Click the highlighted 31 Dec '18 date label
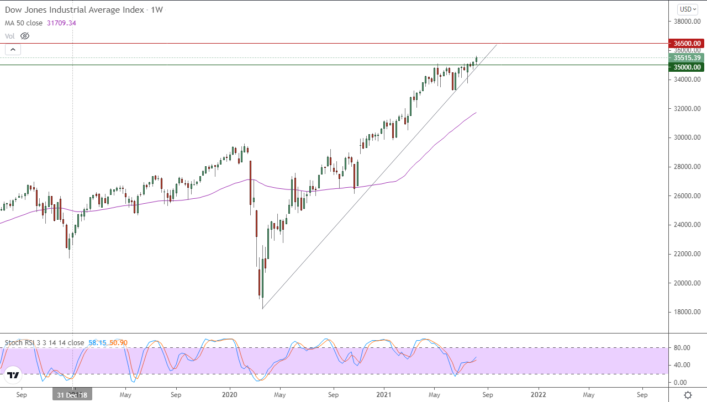This screenshot has height=402, width=707. coord(73,395)
